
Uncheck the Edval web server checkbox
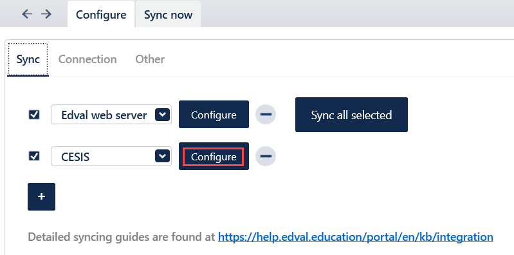pos(34,115)
